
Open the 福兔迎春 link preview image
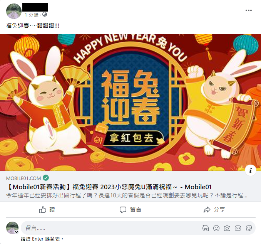click(x=130, y=102)
